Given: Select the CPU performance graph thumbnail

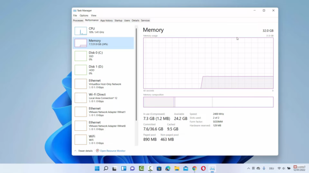Looking at the screenshot, I should tap(81, 31).
